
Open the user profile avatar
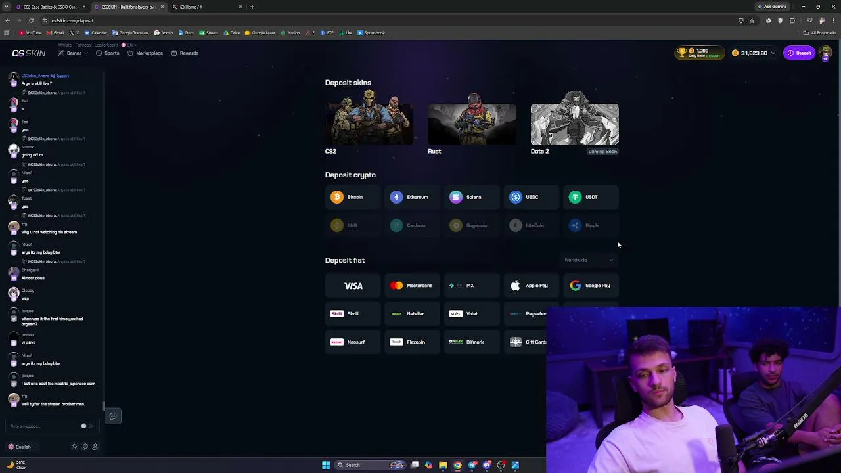coord(826,53)
